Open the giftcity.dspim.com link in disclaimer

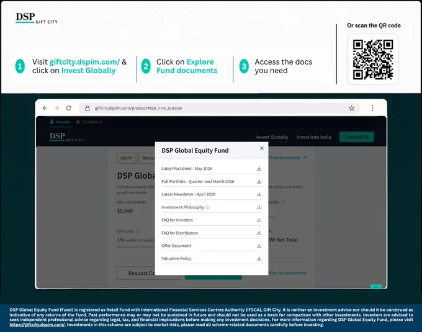tap(37, 325)
